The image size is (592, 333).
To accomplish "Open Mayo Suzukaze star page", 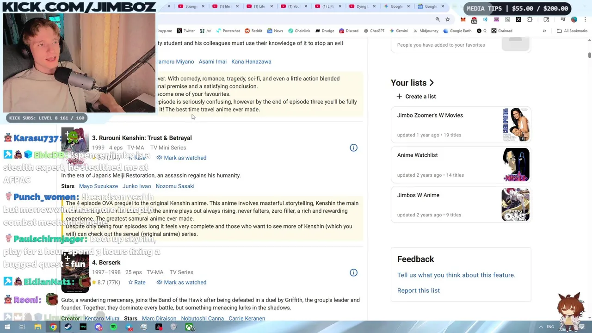I will pos(99,186).
